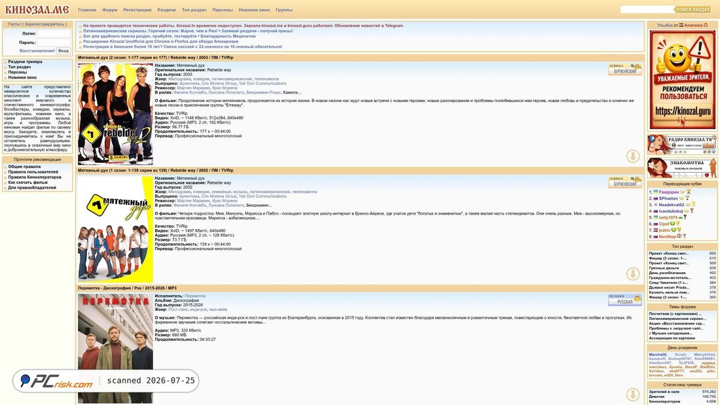Open the Мятежный дух (1 сезон) title heading
Viewport: 720px width, 405px height.
[x=156, y=170]
